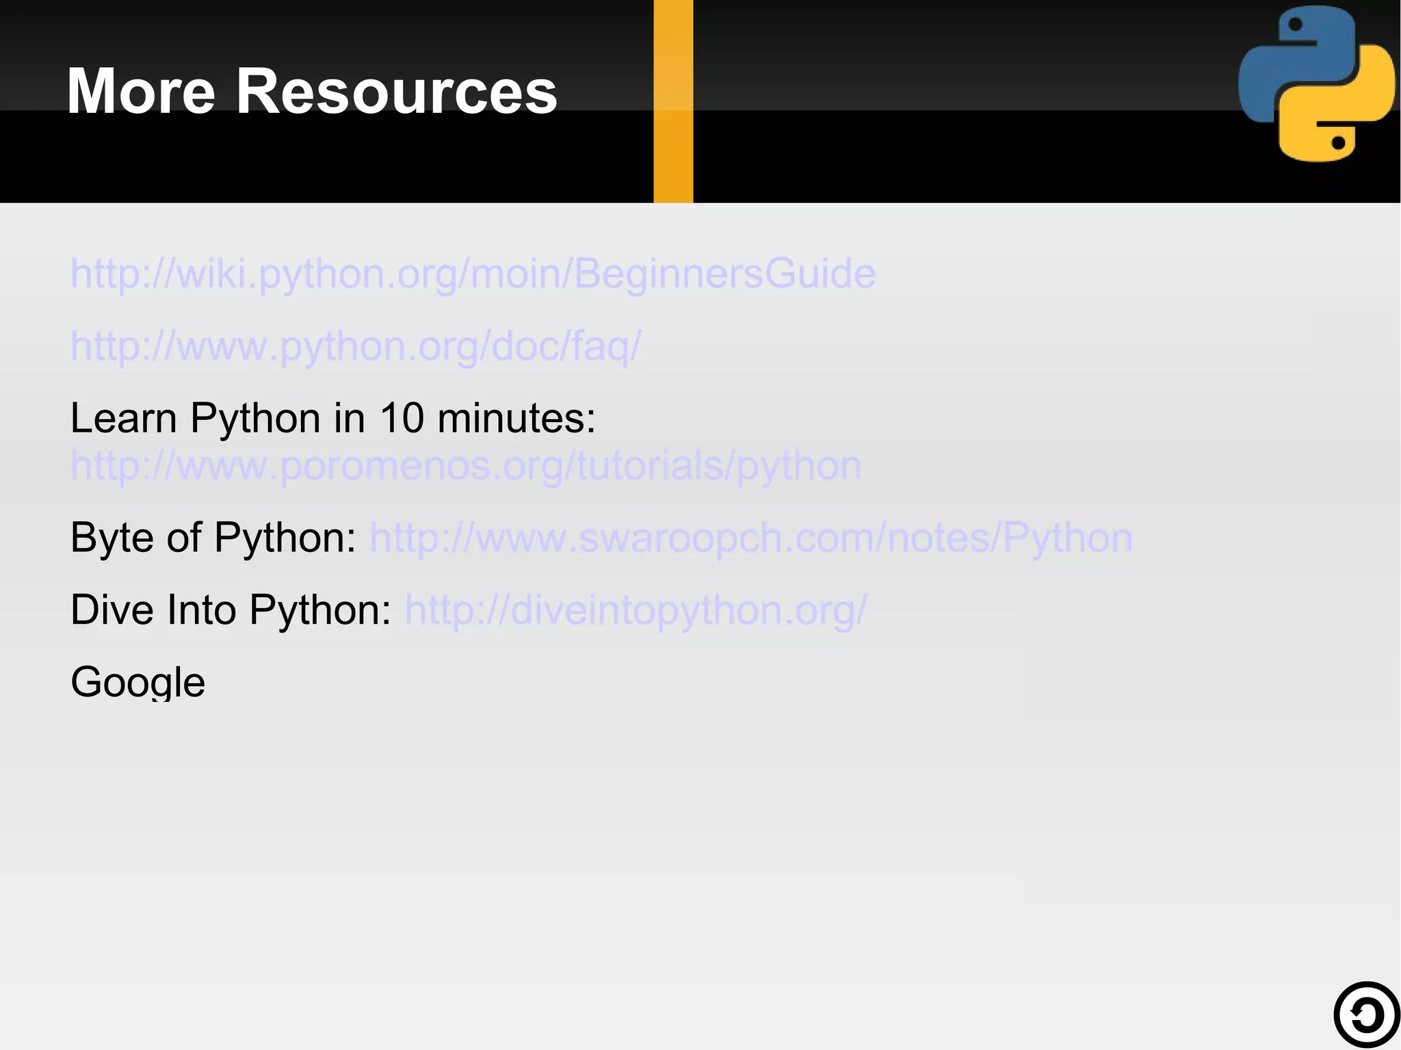The height and width of the screenshot is (1050, 1401).
Task: Click the 'Google' text line
Action: click(x=138, y=682)
